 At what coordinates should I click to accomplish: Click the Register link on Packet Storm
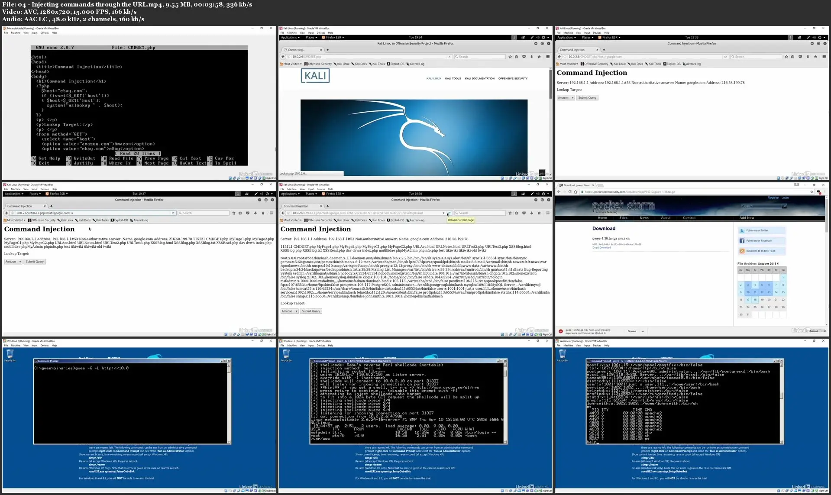773,198
